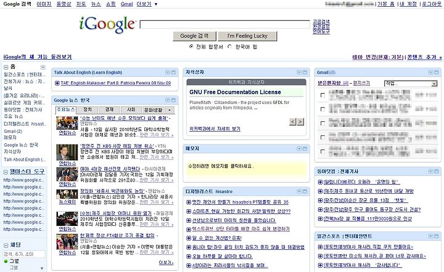Check the third Gmail message checkbox
This screenshot has width=444, height=272.
click(x=323, y=123)
